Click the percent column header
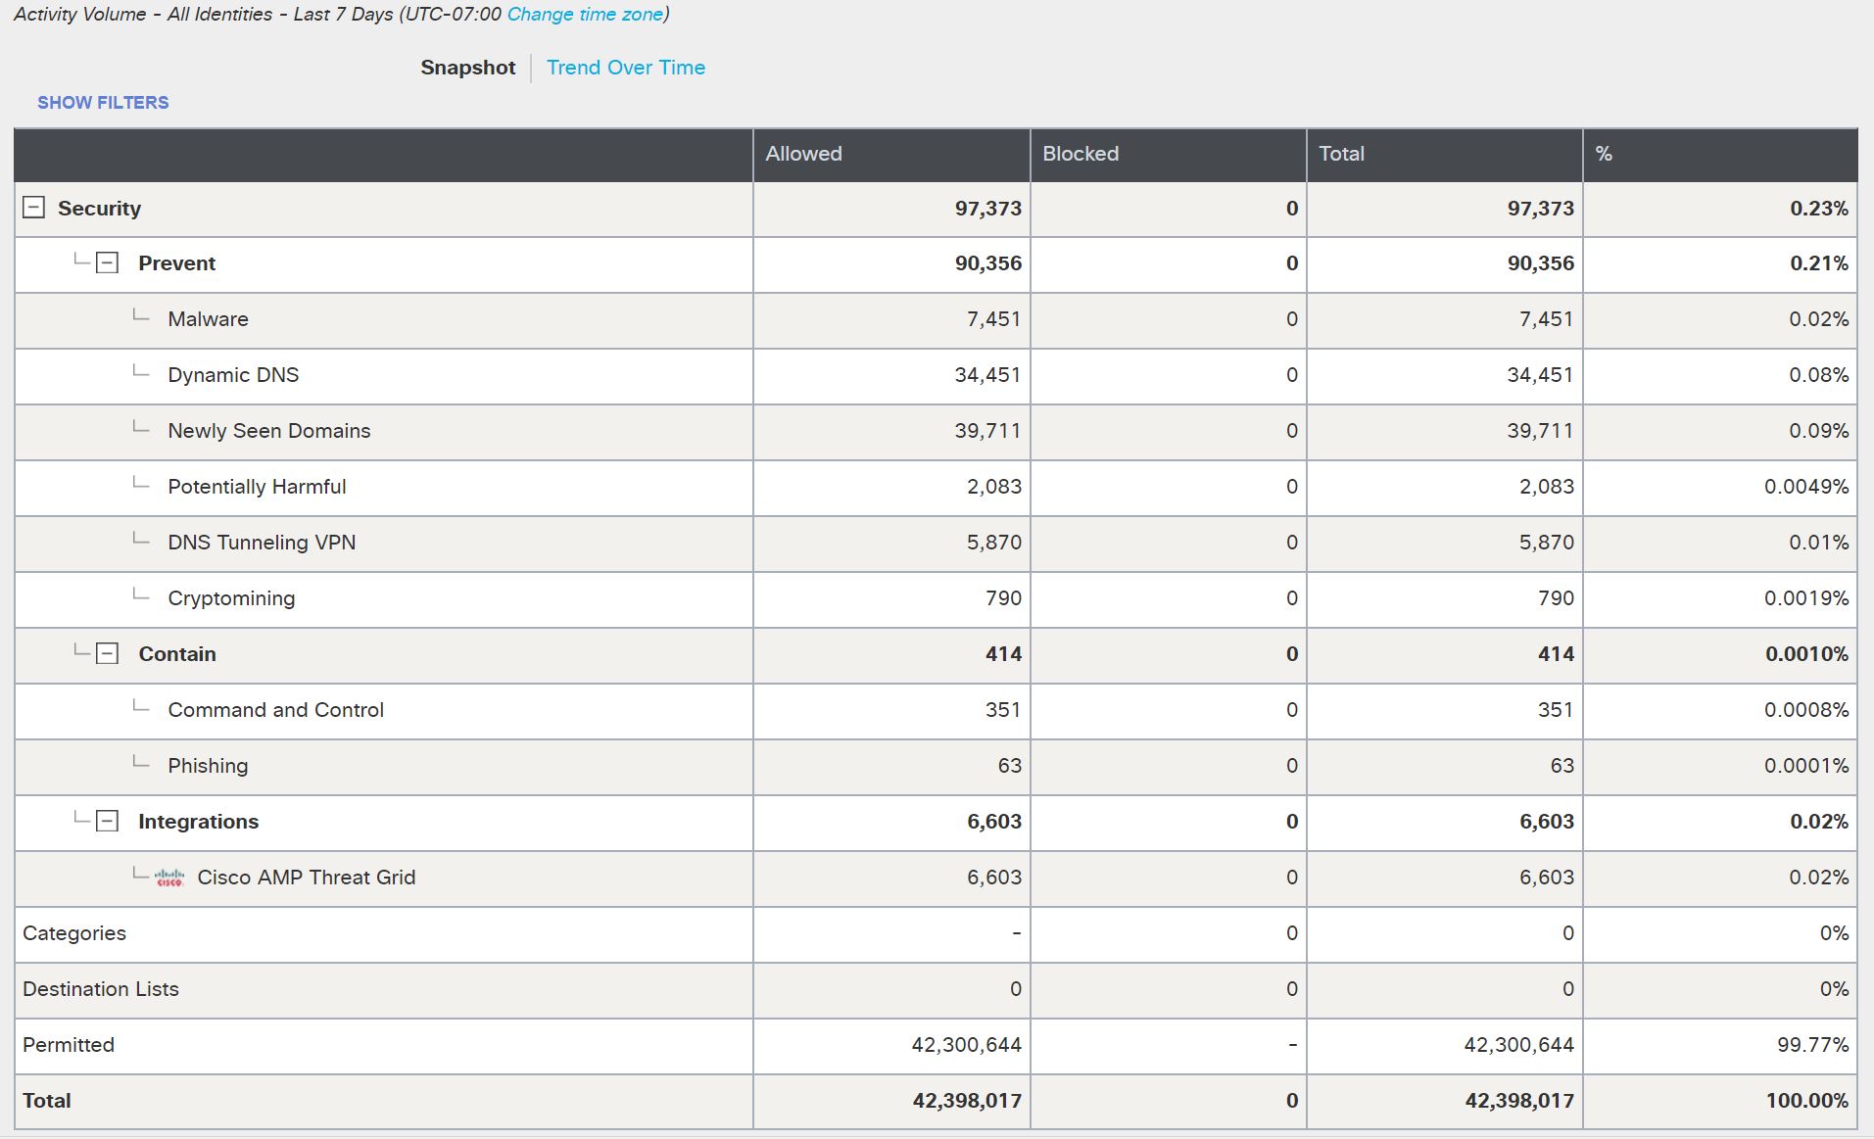 coord(1604,154)
